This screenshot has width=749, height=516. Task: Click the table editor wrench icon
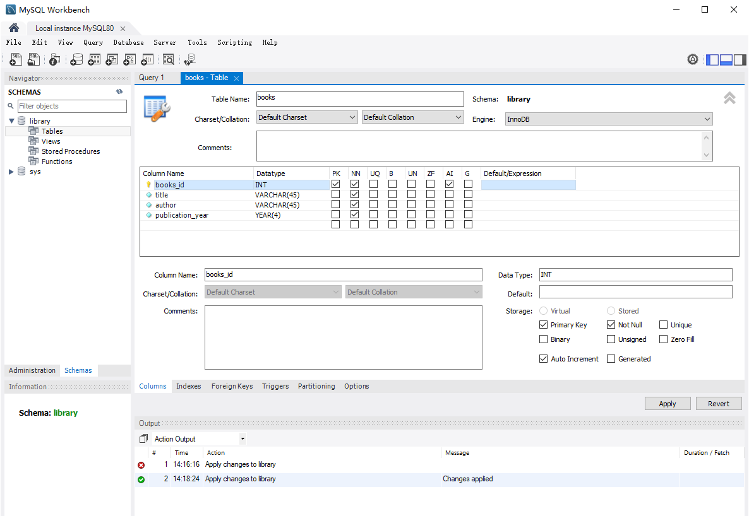point(157,108)
